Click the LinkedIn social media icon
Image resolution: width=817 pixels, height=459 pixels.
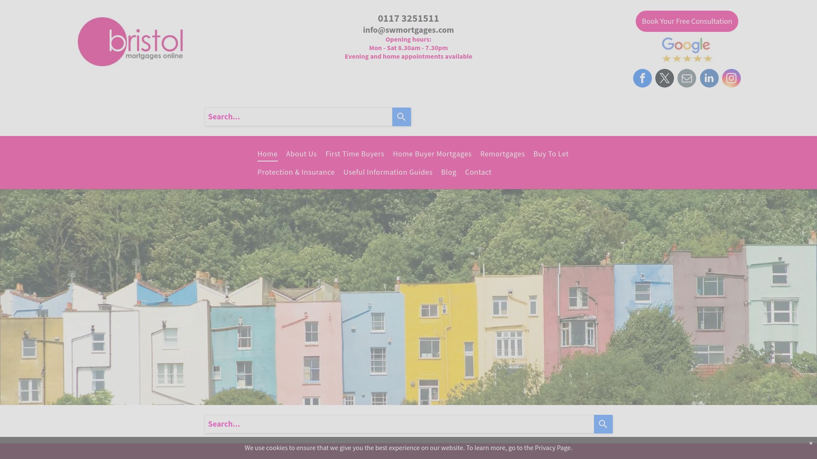[x=708, y=78]
